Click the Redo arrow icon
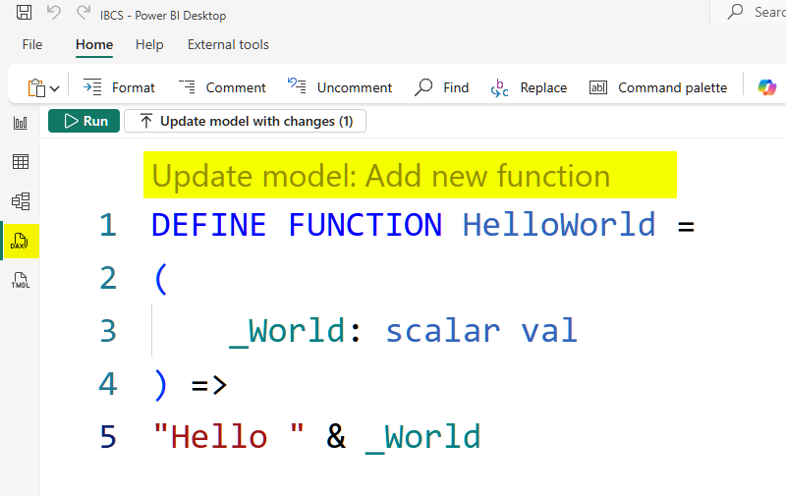The width and height of the screenshot is (786, 496). coord(84,15)
